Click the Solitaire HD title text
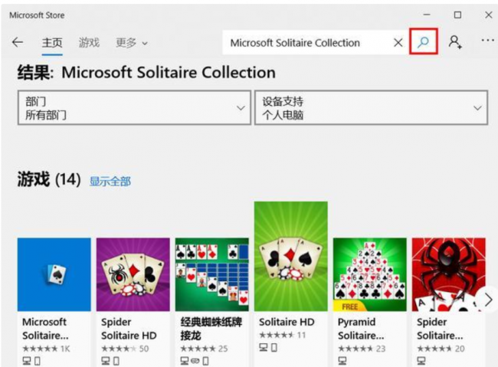Image resolution: width=498 pixels, height=367 pixels. coord(287,322)
